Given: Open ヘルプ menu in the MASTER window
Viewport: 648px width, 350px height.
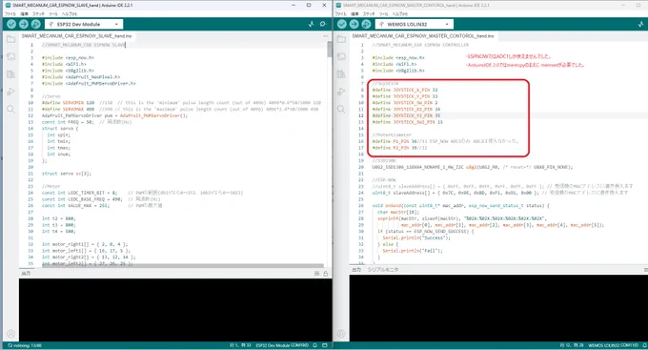Looking at the screenshot, I should coord(400,13).
